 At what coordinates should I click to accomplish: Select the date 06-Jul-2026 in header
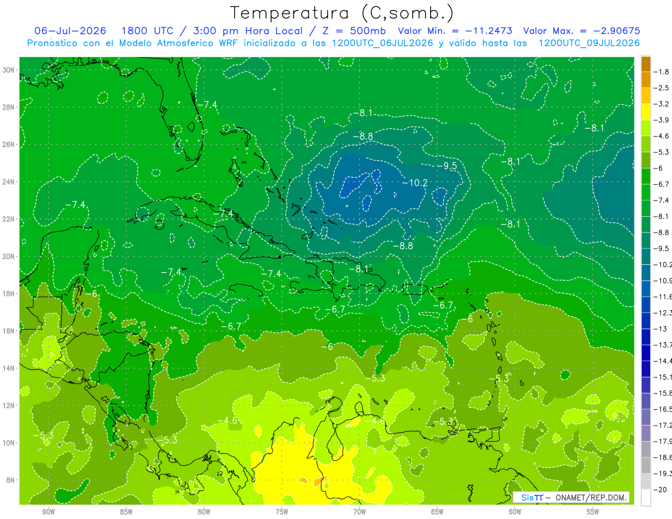pos(70,31)
